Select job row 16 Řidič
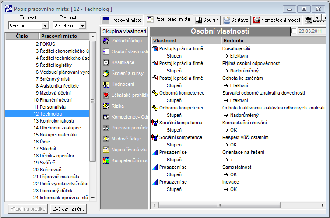Image resolution: width=330 pixels, height=218 pixels. 47,142
